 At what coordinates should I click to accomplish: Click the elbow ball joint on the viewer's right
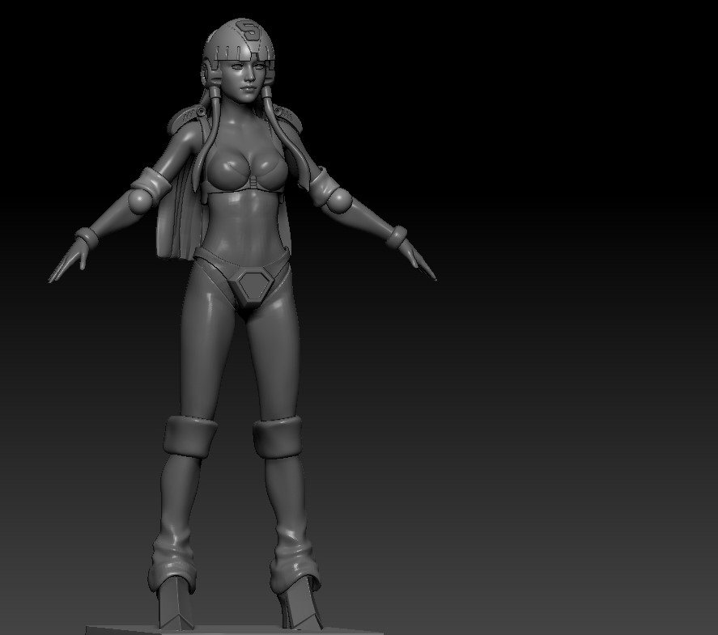(x=340, y=201)
